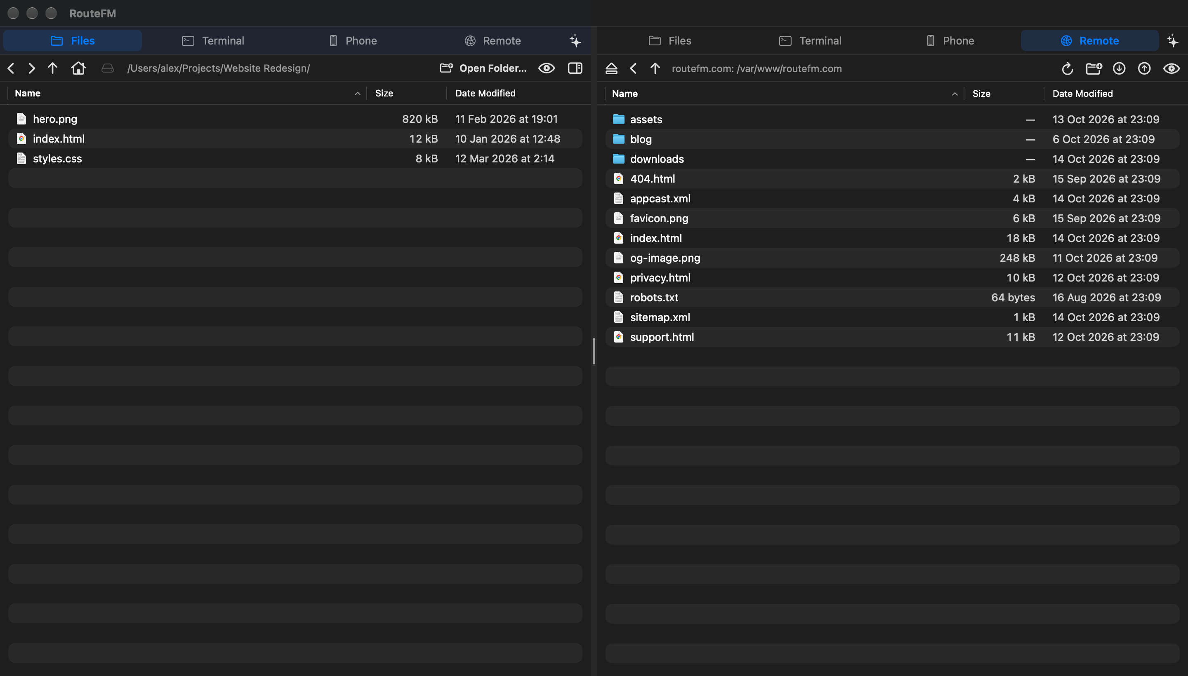
Task: Sort left pane by Name column
Action: [x=187, y=93]
